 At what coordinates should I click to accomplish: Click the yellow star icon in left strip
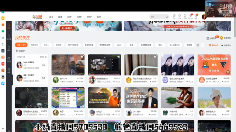(3, 18)
